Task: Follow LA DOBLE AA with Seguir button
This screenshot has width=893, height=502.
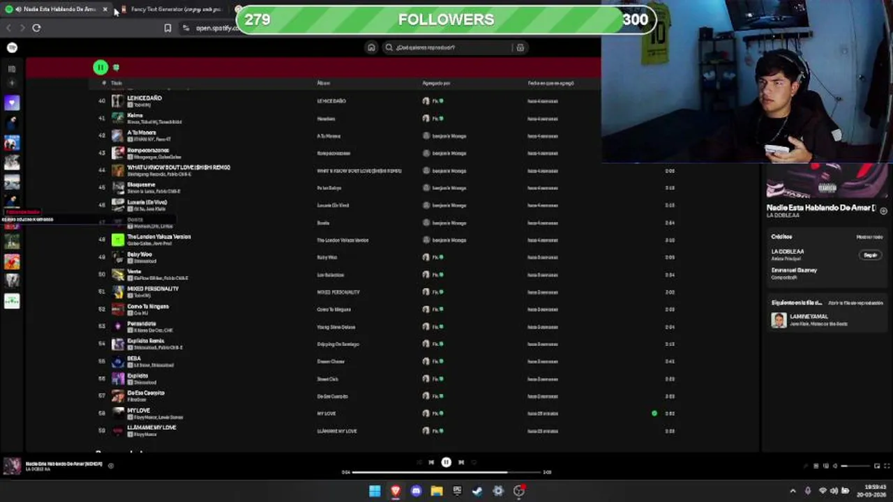Action: pyautogui.click(x=871, y=255)
